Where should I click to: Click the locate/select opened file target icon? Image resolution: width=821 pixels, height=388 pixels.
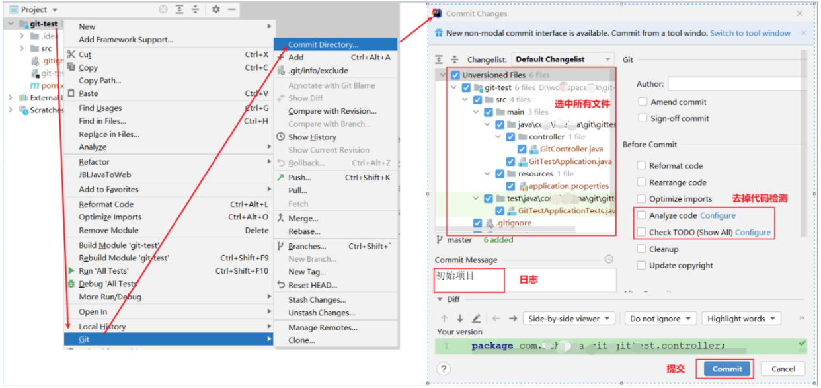pos(164,9)
